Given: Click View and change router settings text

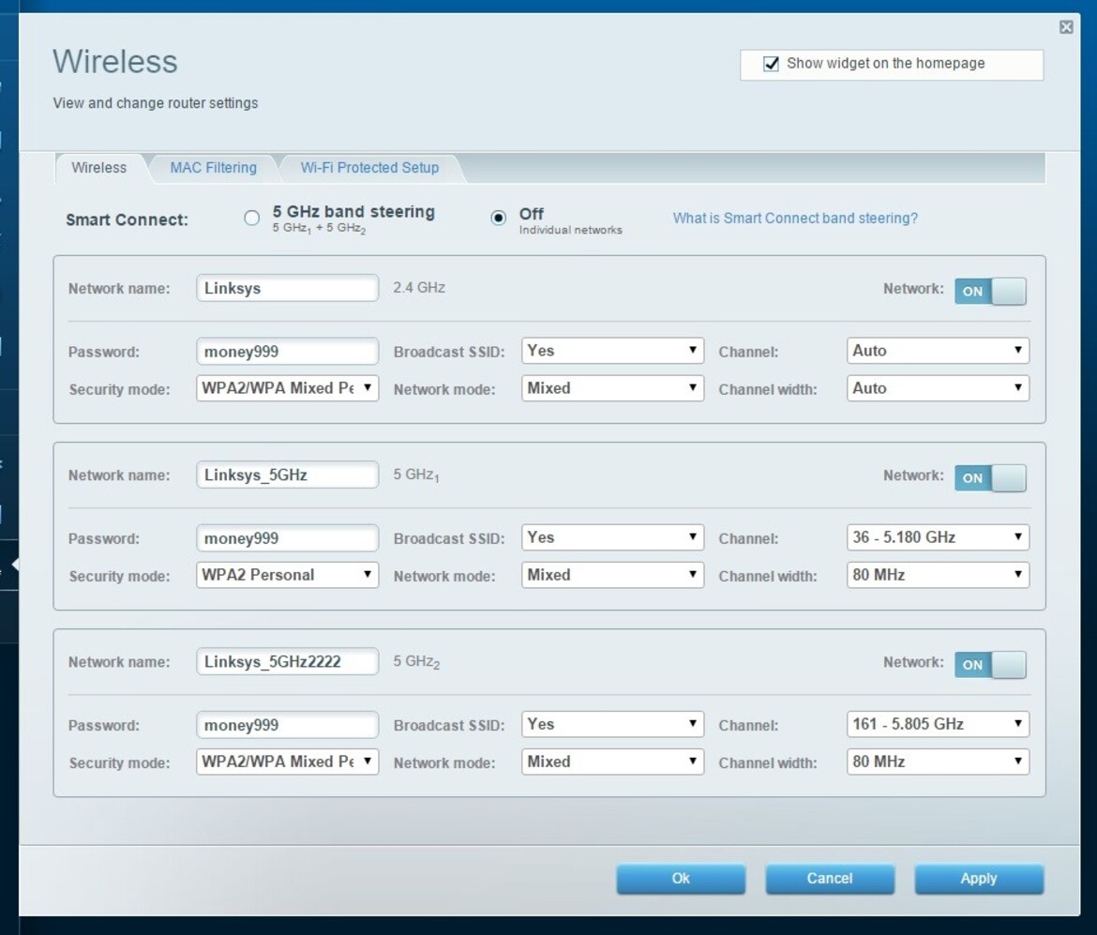Looking at the screenshot, I should click(156, 103).
